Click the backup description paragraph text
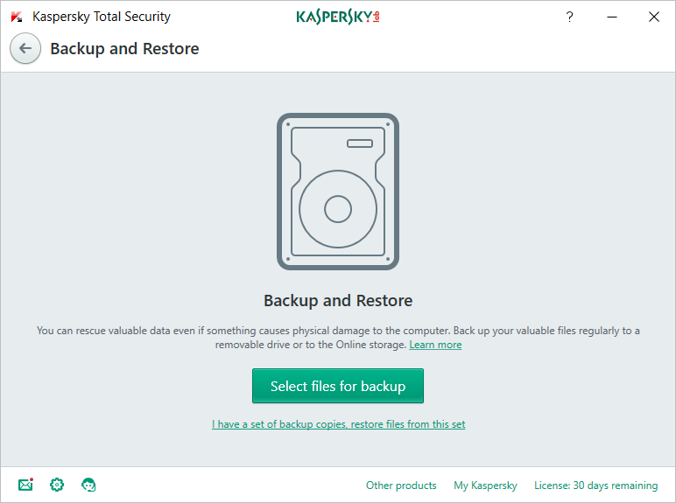The image size is (676, 503). coord(338,331)
